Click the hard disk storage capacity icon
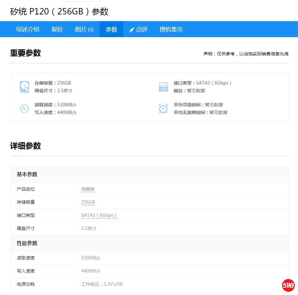Image resolution: width=298 pixels, height=295 pixels. tap(24, 87)
